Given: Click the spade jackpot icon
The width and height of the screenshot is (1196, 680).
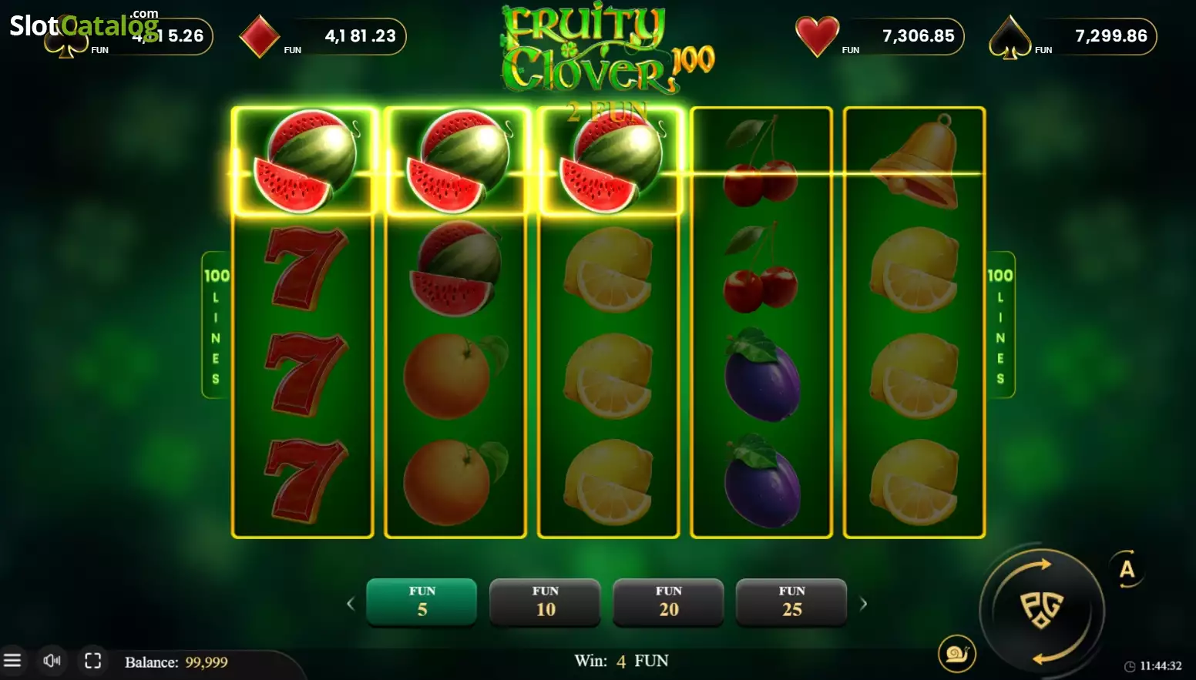Looking at the screenshot, I should pyautogui.click(x=1010, y=37).
